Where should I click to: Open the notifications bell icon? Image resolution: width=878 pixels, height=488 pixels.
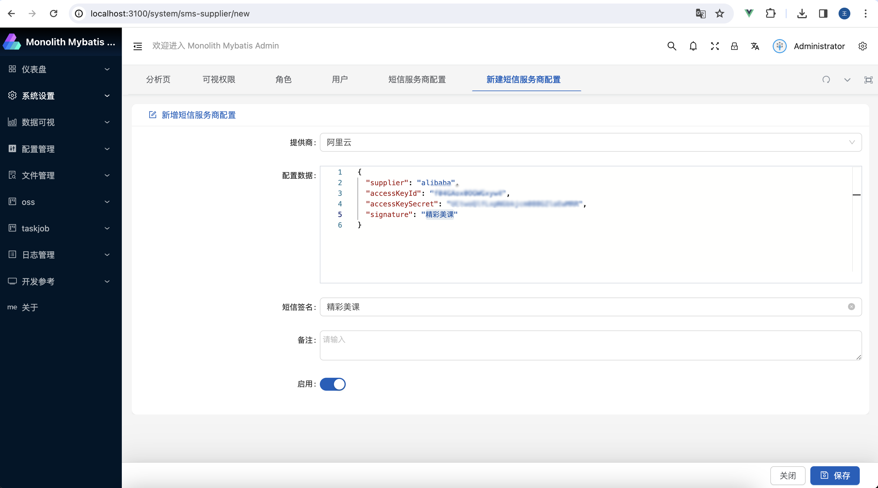click(x=693, y=46)
